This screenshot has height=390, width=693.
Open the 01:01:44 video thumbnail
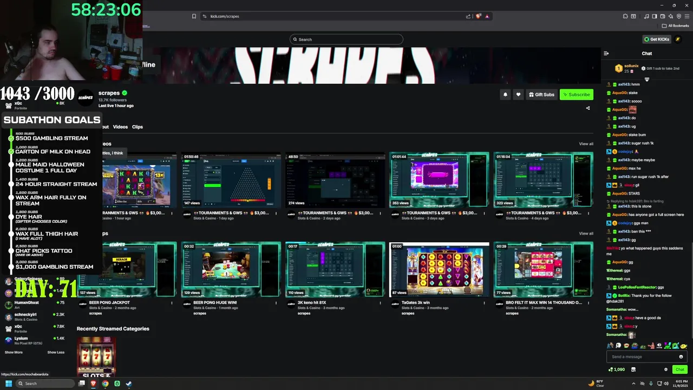pyautogui.click(x=439, y=180)
